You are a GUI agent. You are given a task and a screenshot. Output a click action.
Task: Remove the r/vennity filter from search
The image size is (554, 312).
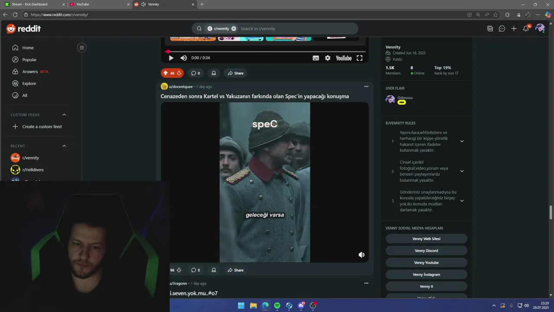(234, 29)
